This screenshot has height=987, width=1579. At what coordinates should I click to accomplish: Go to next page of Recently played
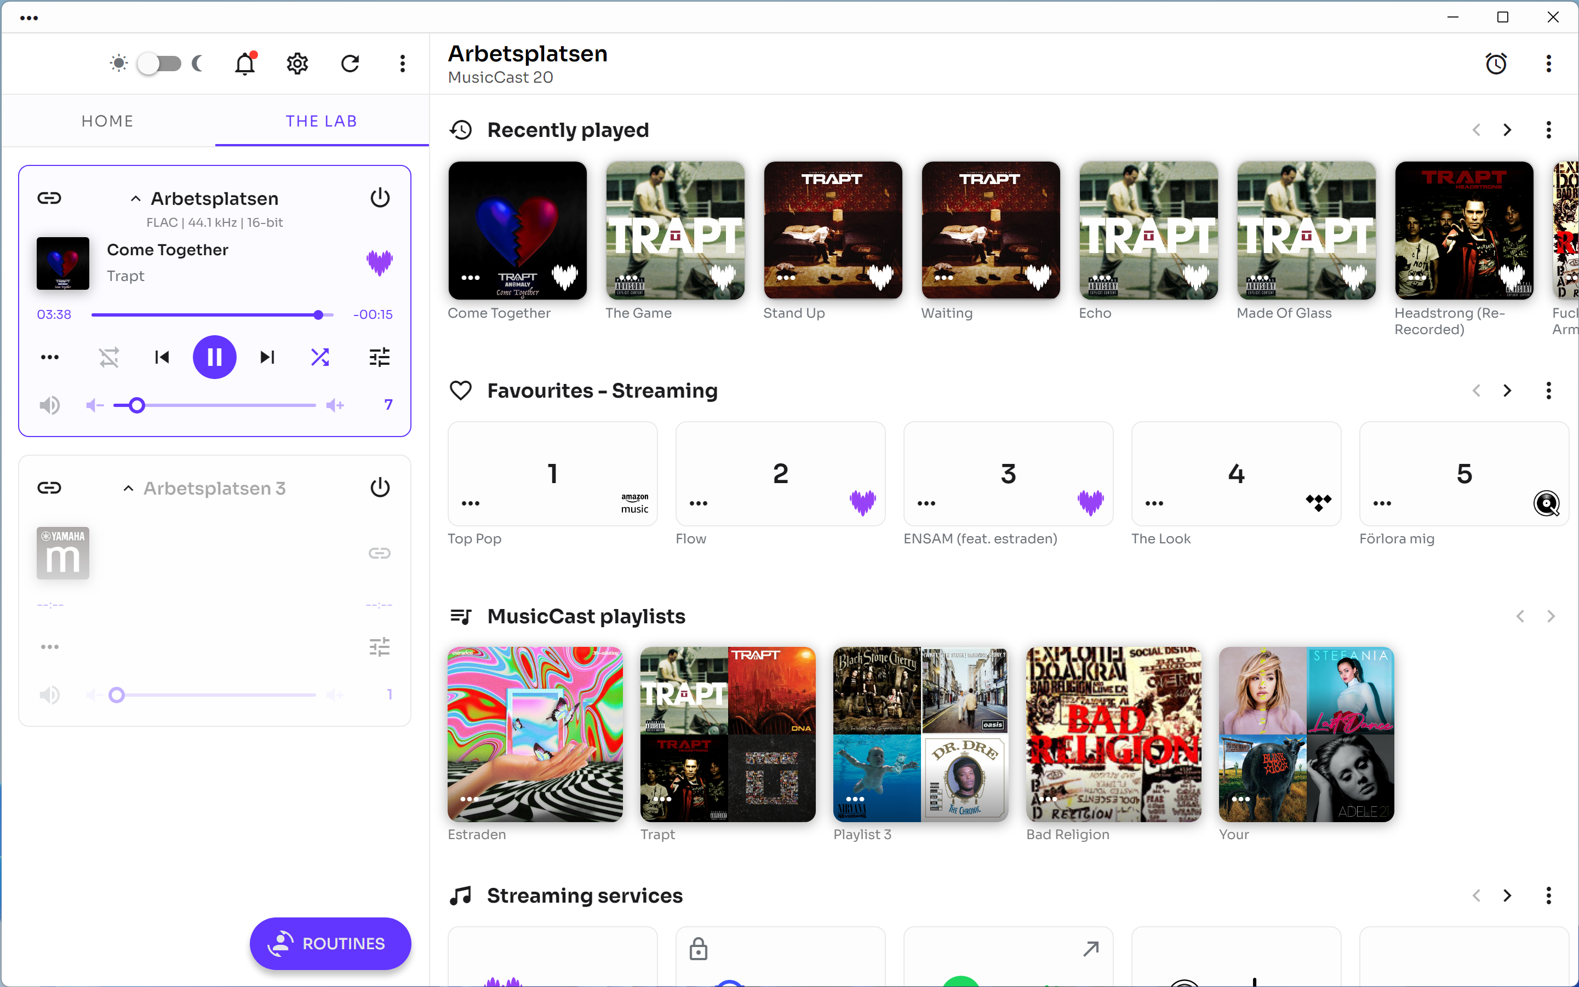(x=1507, y=130)
